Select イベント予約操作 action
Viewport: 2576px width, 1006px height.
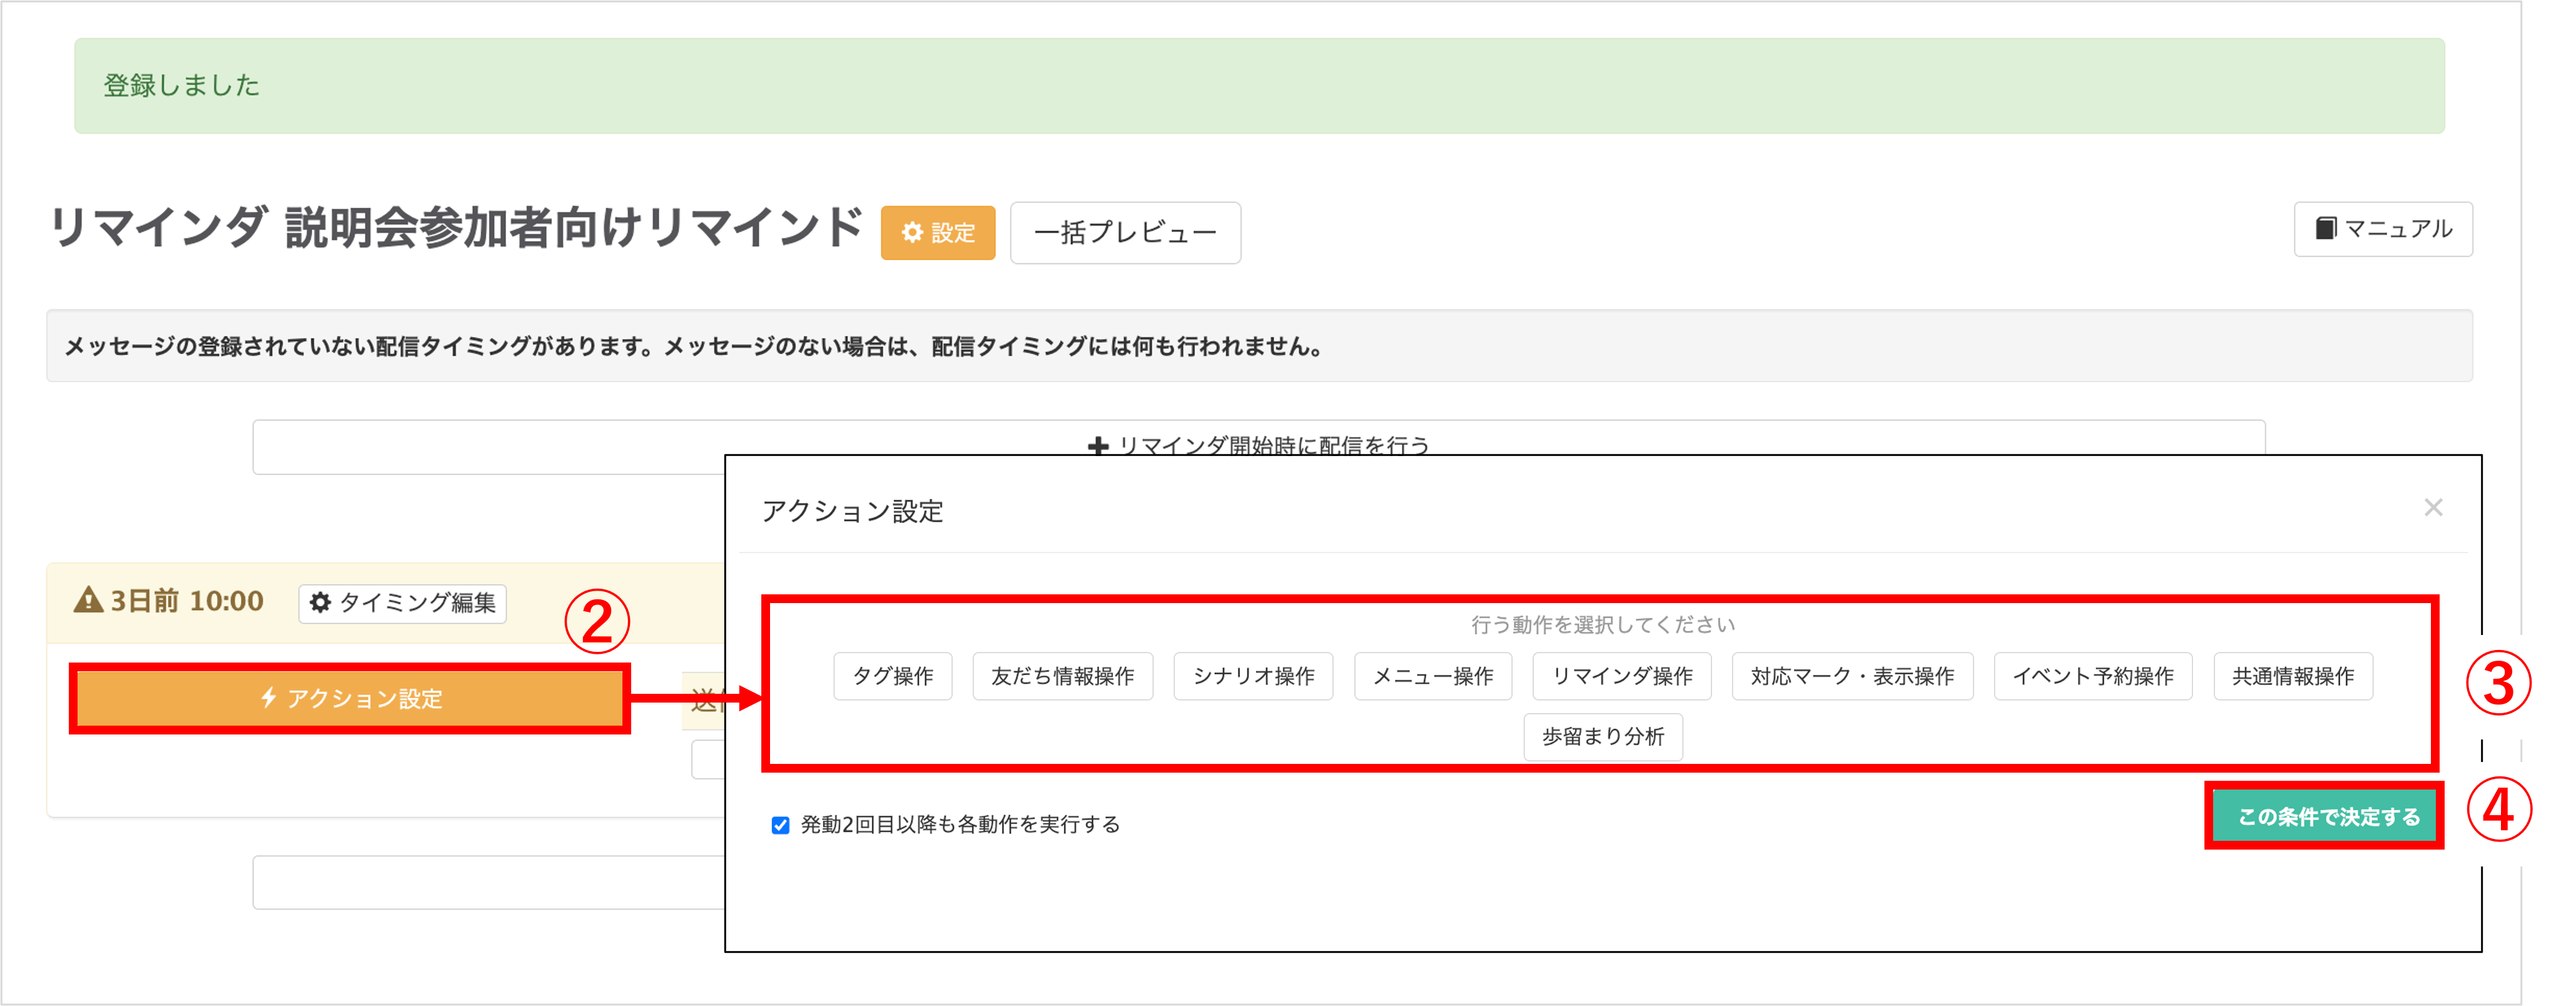2093,676
